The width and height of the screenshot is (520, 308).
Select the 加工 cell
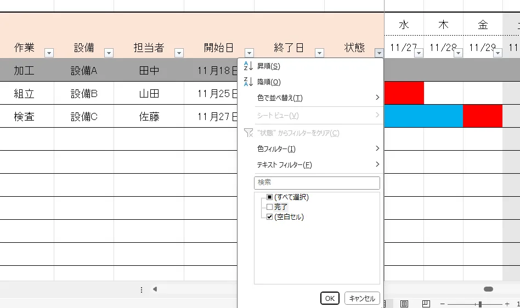pyautogui.click(x=27, y=70)
